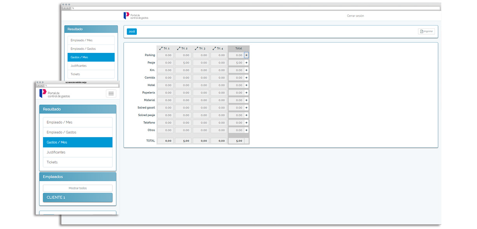
Task: Click the plus icon in Peaje row
Action: pos(246,62)
